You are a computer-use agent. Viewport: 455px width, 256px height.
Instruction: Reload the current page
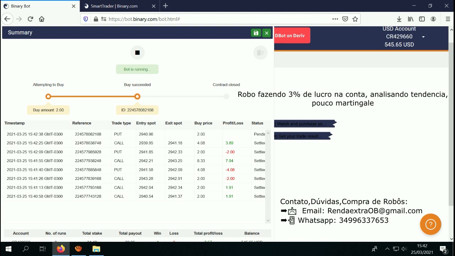pyautogui.click(x=30, y=19)
